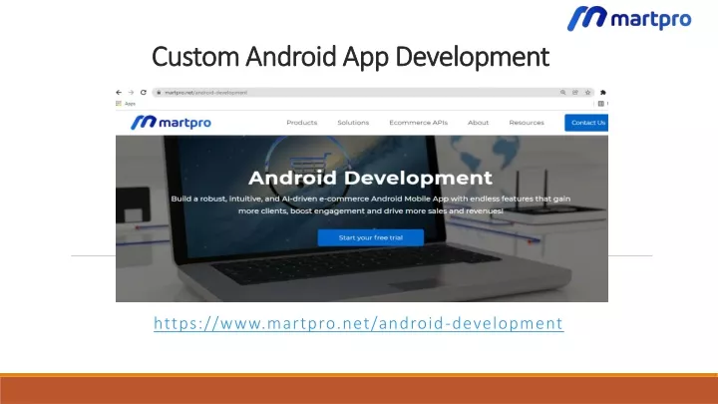Click the martpro.net address bar URL
The image size is (718, 404).
click(x=205, y=93)
